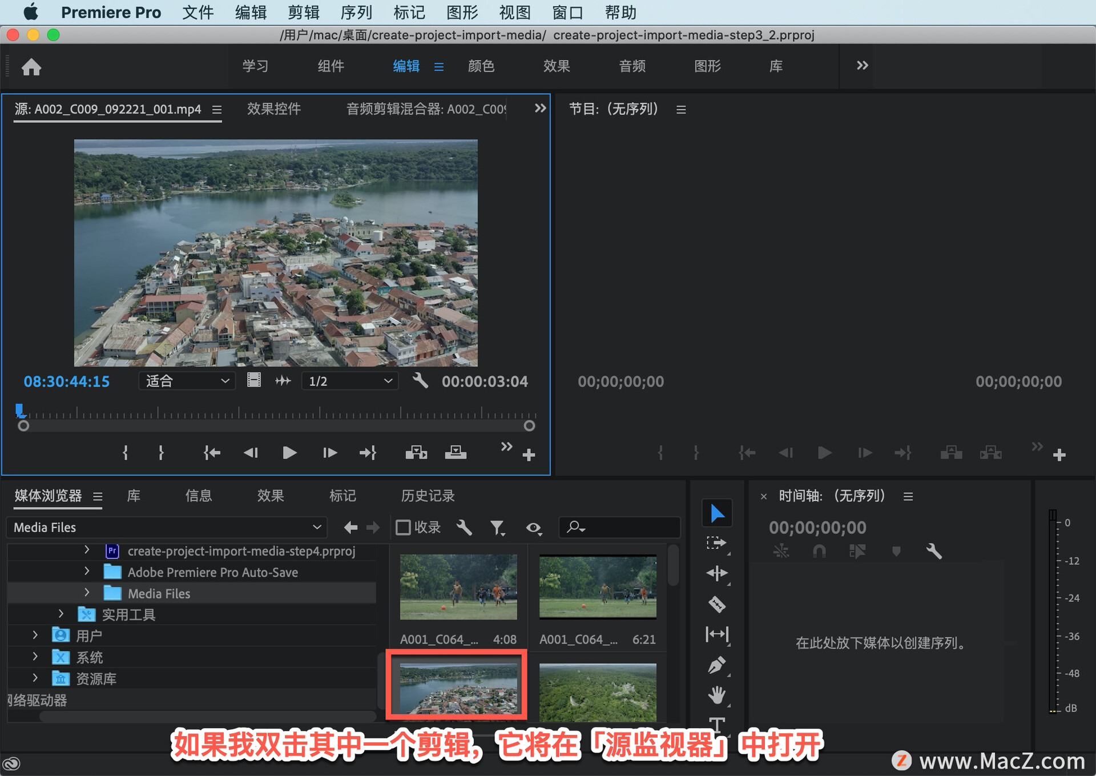Open the 信息 panel tab

point(199,496)
